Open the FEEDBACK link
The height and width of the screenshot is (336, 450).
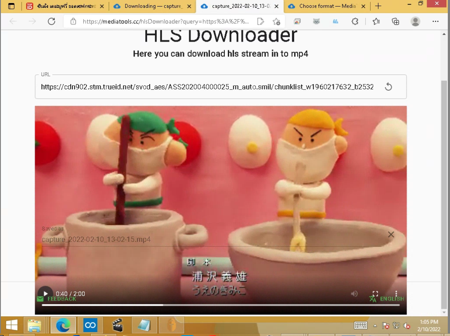click(x=57, y=299)
